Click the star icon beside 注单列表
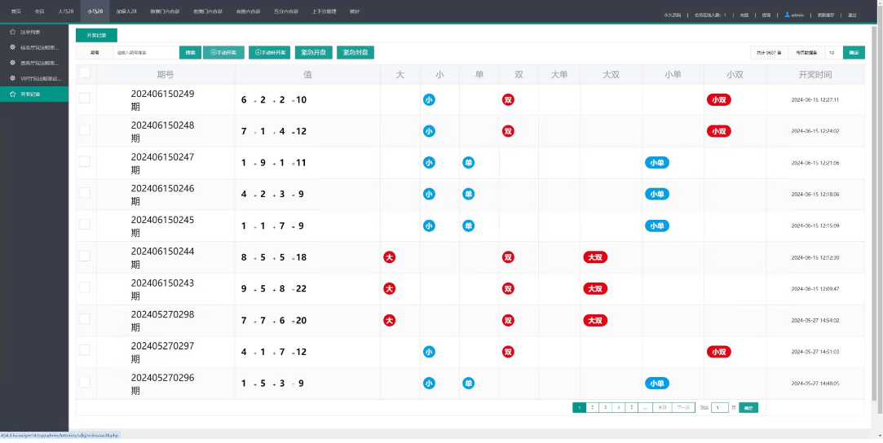 click(12, 32)
